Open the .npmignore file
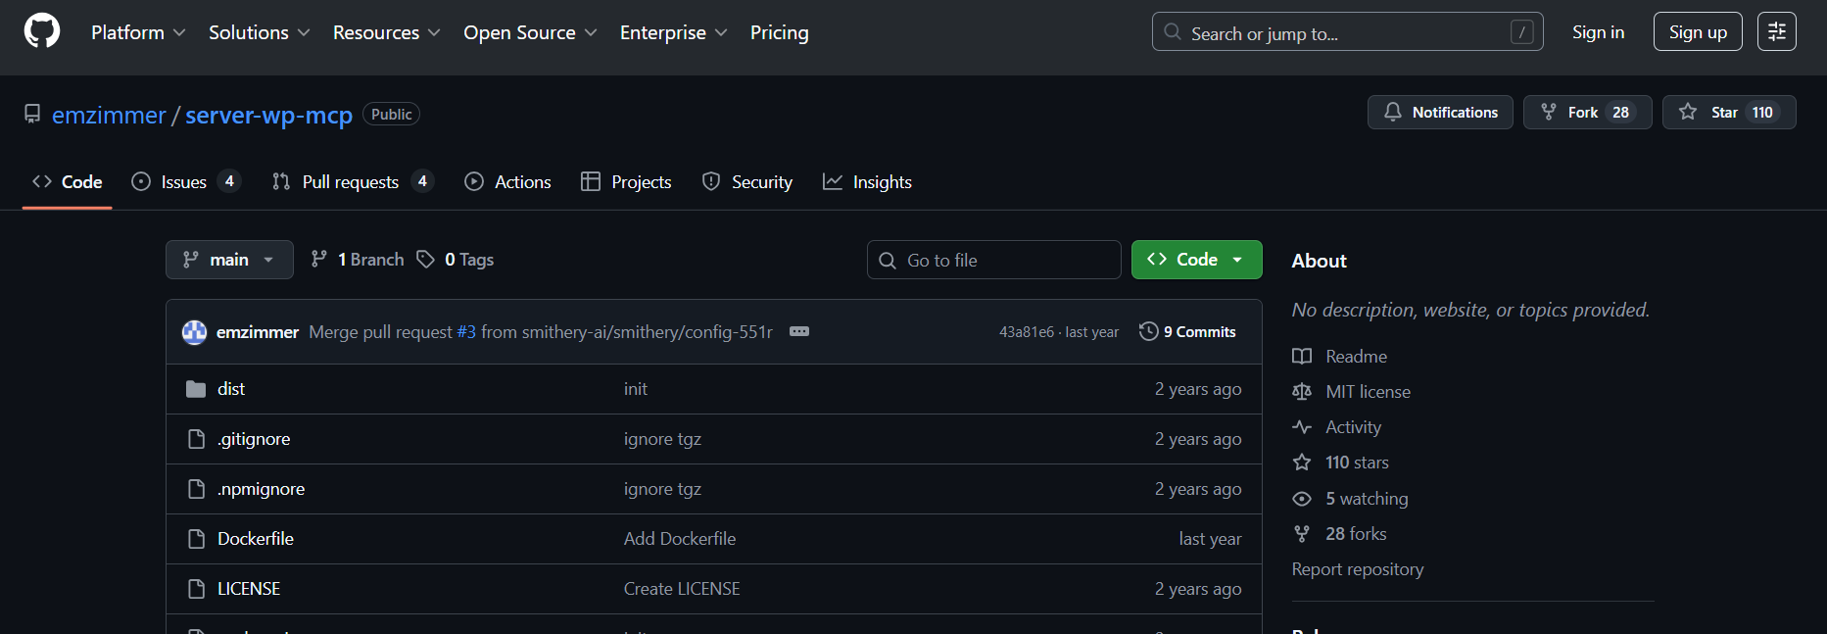Viewport: 1827px width, 634px height. [x=262, y=489]
